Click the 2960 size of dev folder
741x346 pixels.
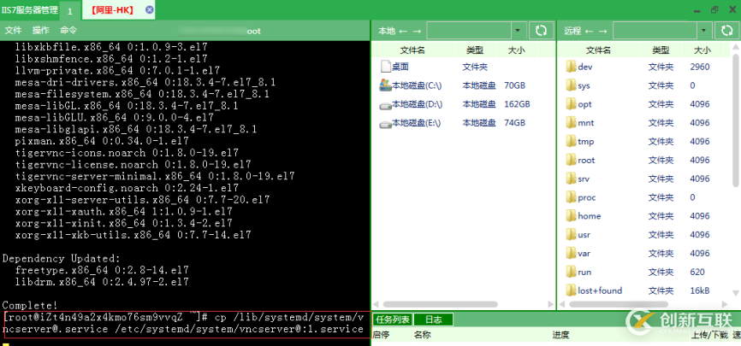(x=699, y=67)
